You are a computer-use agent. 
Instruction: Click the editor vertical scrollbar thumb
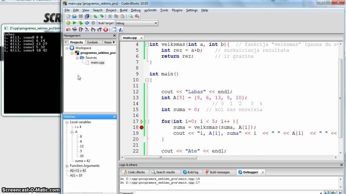[341, 98]
